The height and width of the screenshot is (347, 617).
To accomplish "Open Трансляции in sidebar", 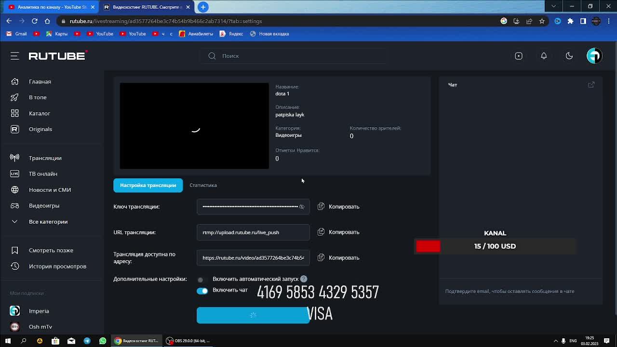I will point(45,158).
